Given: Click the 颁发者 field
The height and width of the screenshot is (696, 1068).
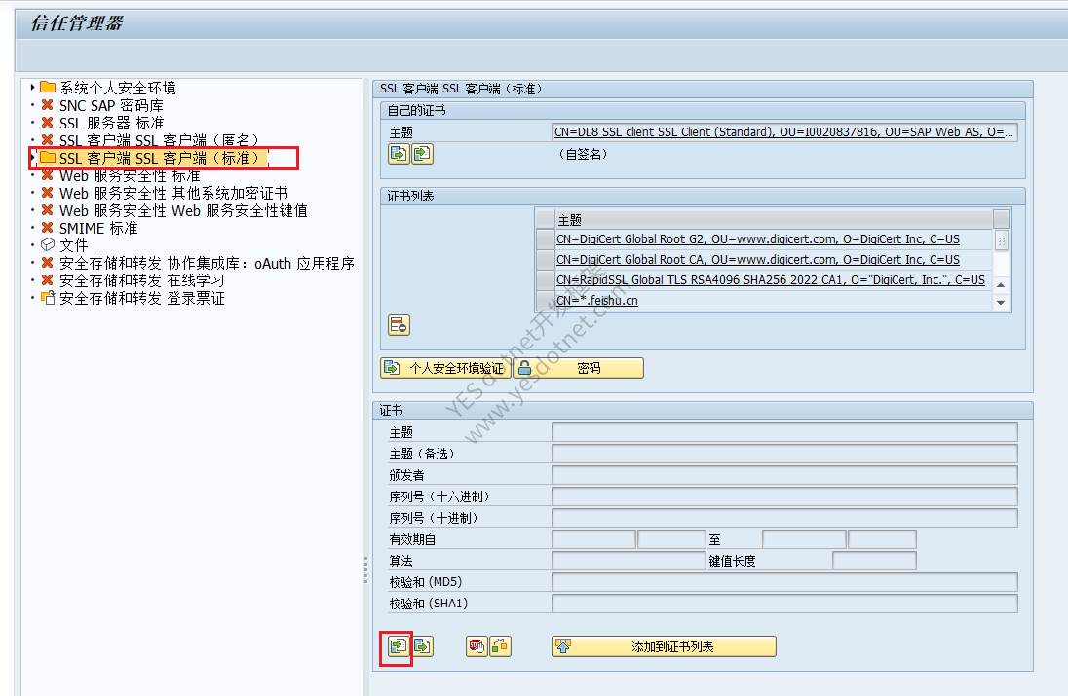Looking at the screenshot, I should point(784,475).
